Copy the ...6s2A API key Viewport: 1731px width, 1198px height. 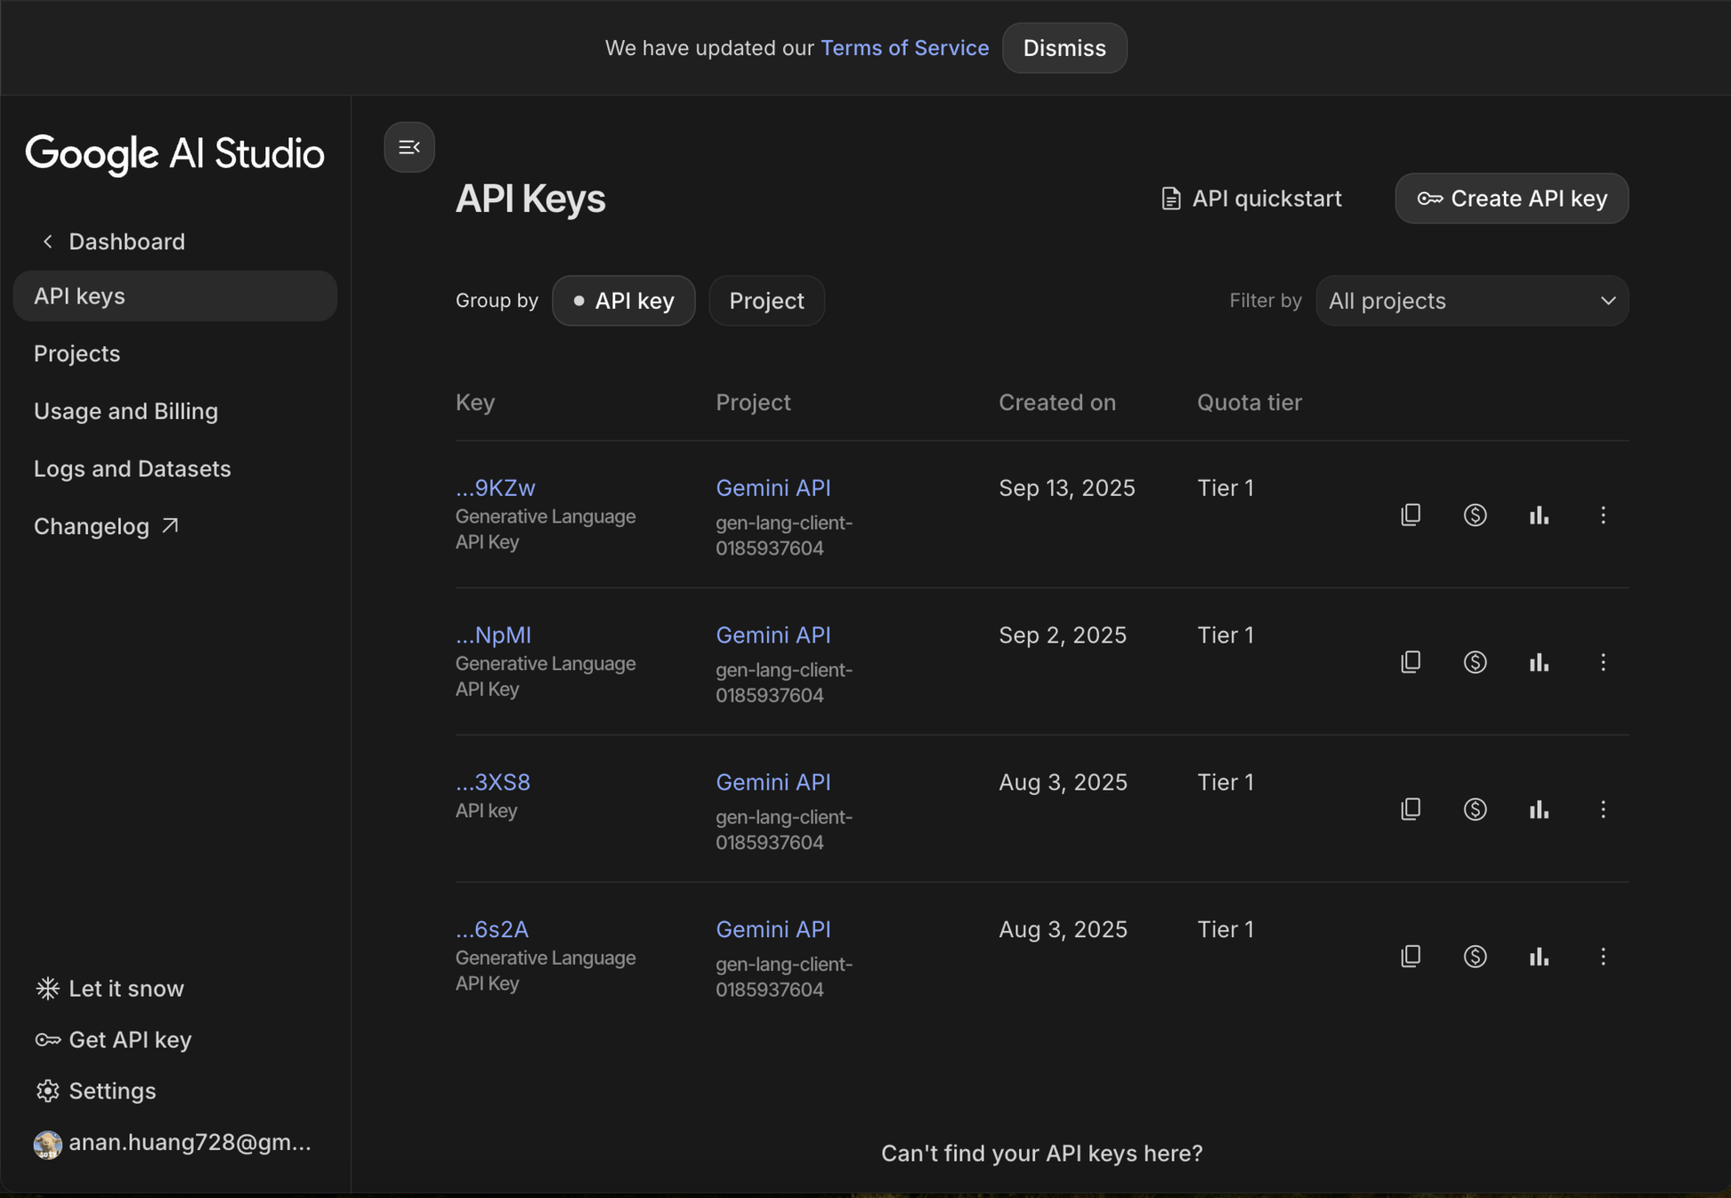tap(1411, 957)
